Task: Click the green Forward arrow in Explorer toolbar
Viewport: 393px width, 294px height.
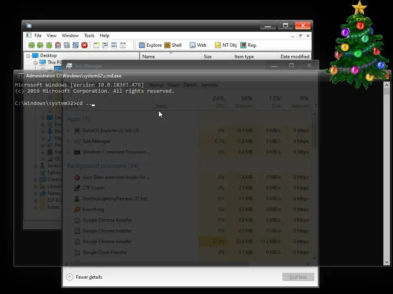Action: coord(40,45)
